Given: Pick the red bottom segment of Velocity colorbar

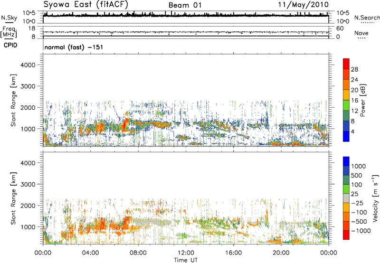Looking at the screenshot, I should [x=346, y=235].
